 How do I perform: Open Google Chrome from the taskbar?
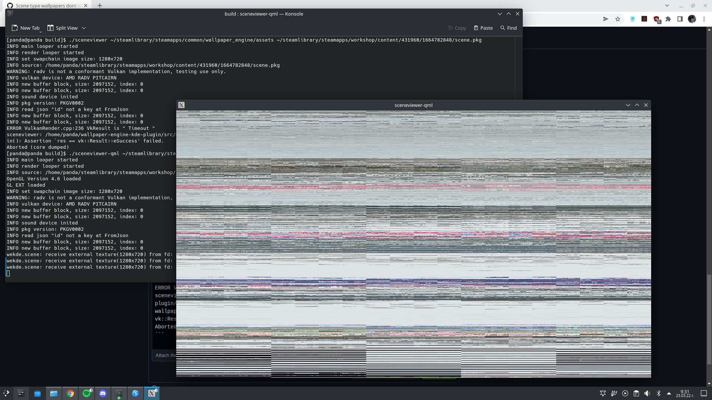point(70,394)
